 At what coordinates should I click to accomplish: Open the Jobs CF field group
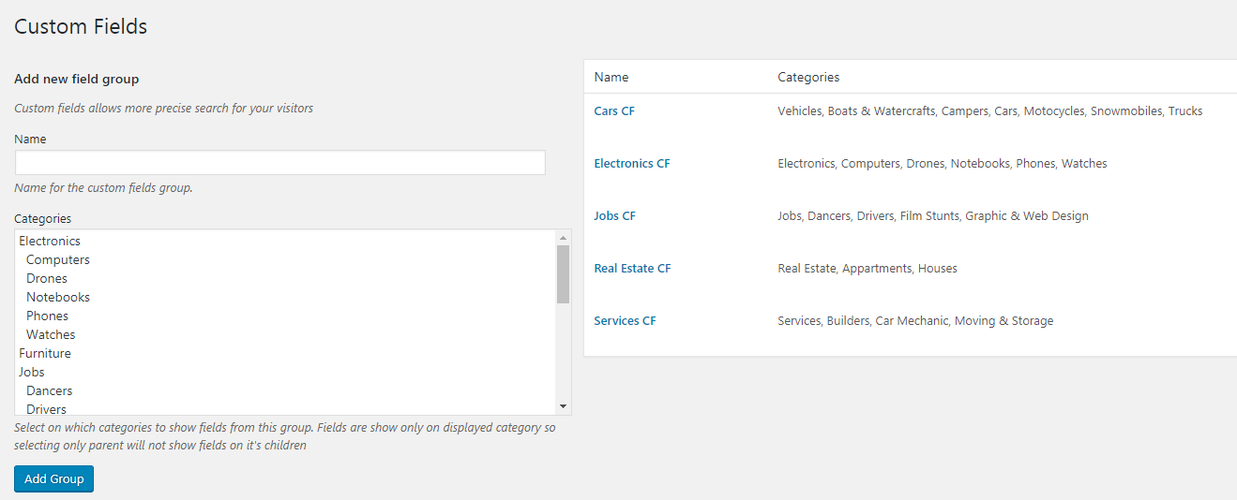click(614, 216)
